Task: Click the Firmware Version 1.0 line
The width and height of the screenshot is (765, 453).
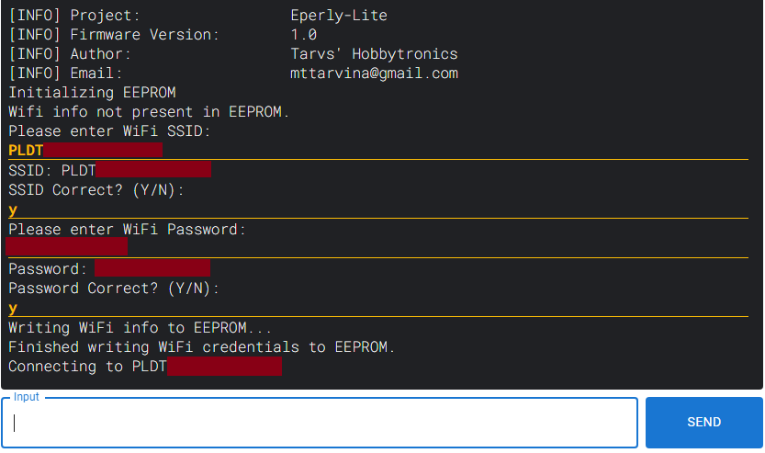Action: coord(163,35)
